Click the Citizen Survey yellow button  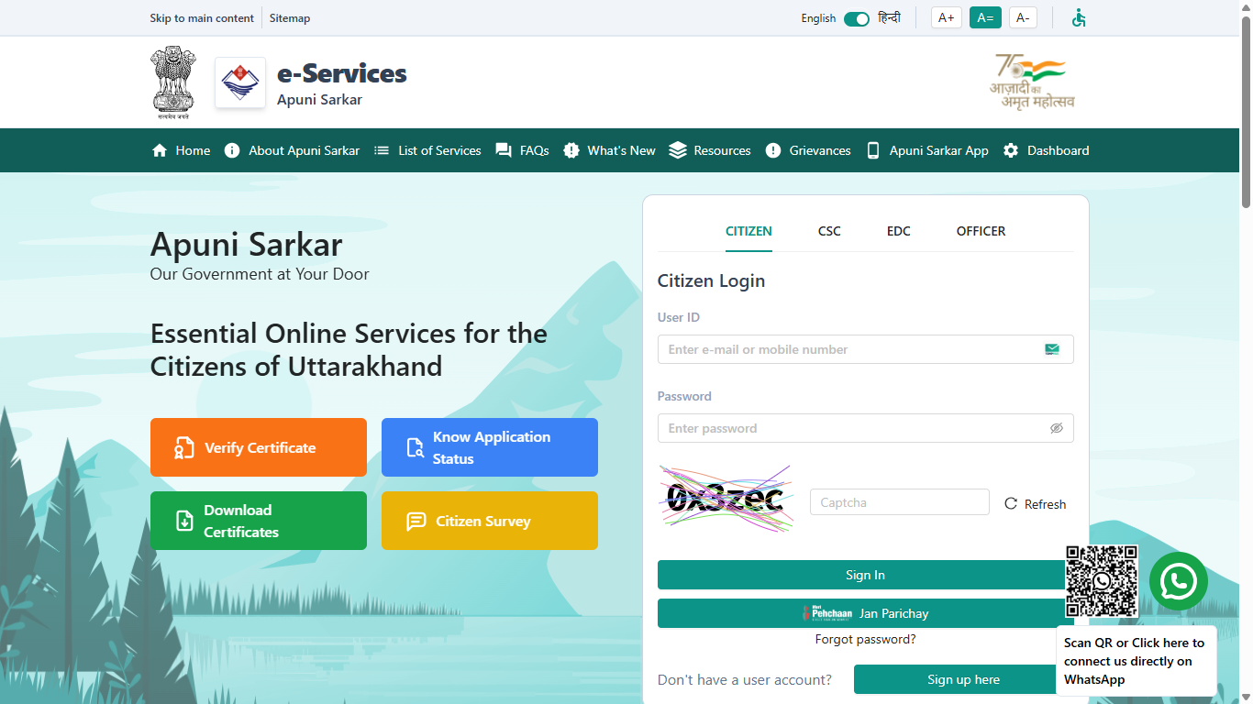pyautogui.click(x=490, y=521)
